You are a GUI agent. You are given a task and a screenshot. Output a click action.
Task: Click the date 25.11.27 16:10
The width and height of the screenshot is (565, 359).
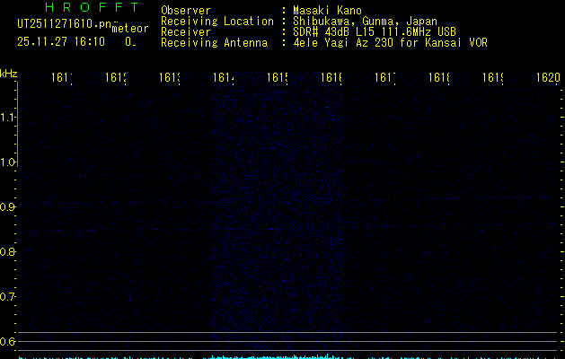click(x=61, y=42)
